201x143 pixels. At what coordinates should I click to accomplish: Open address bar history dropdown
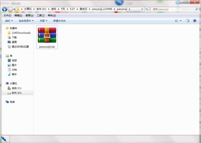pos(142,9)
